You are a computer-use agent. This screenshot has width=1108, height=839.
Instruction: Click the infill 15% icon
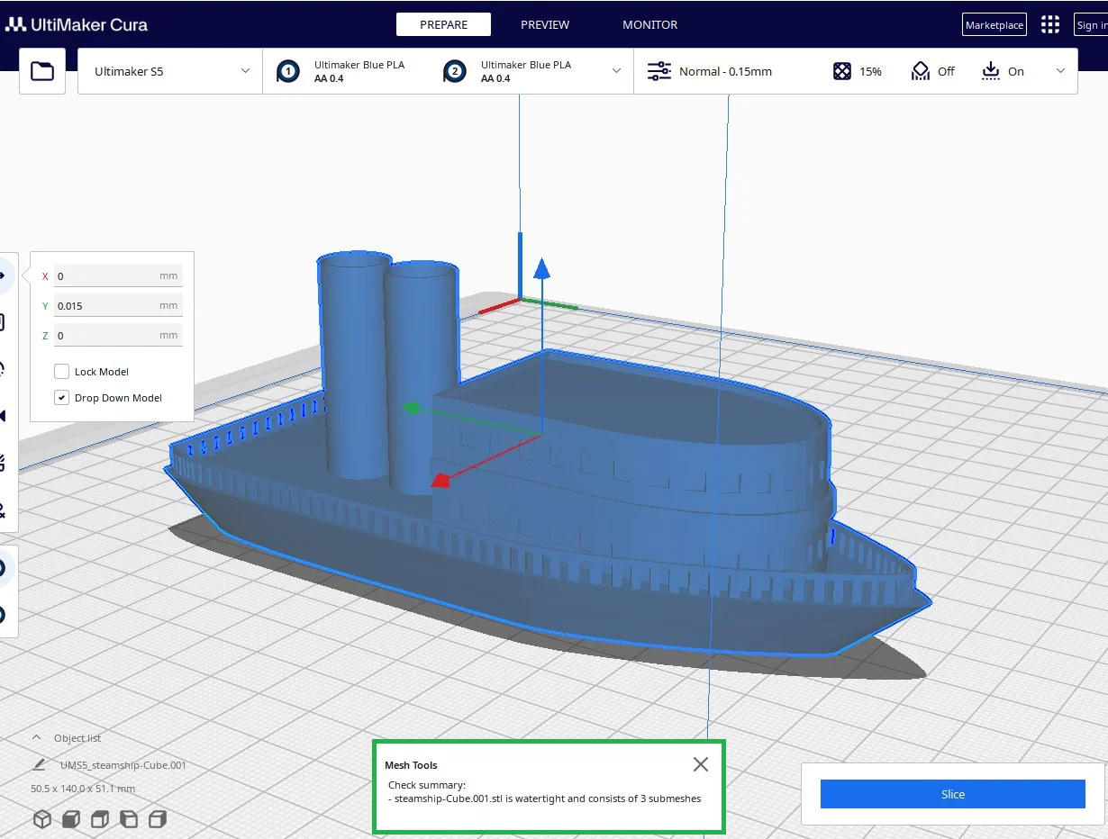(x=842, y=71)
